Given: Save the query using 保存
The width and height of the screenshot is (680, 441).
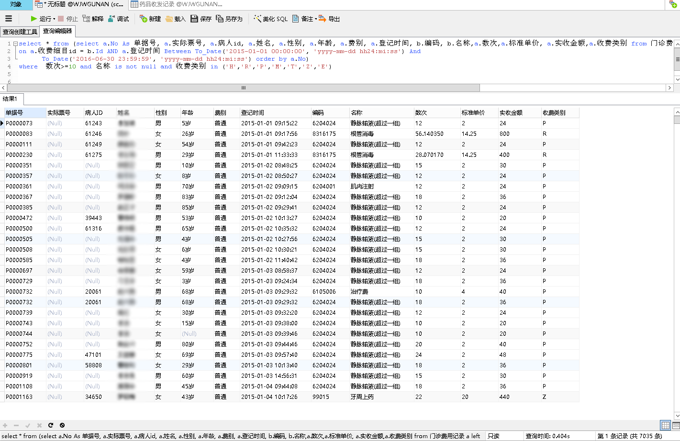Looking at the screenshot, I should (201, 19).
